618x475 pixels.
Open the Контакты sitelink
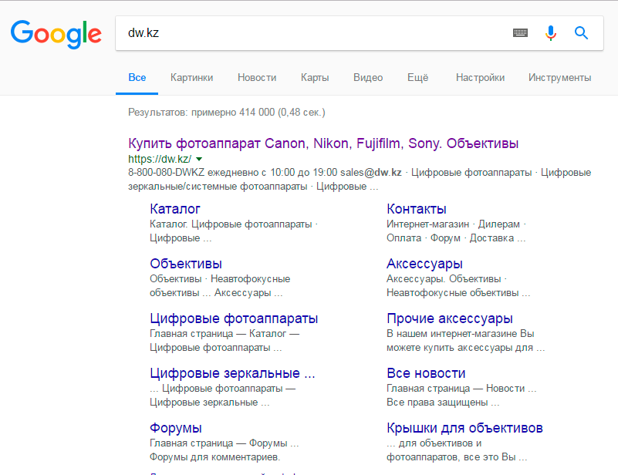(416, 209)
